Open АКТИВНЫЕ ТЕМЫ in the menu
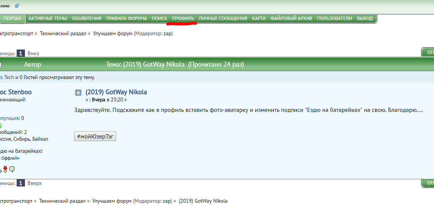The height and width of the screenshot is (208, 434). (48, 18)
